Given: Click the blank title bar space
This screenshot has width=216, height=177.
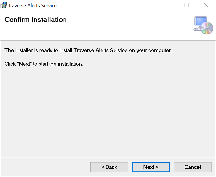Looking at the screenshot, I should 111,5.
